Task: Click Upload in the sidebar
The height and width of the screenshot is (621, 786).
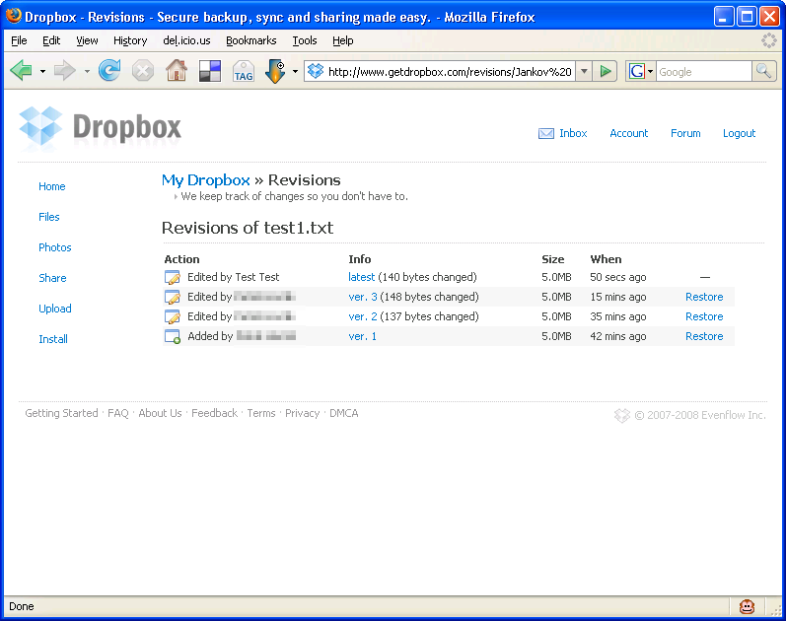Action: click(55, 309)
